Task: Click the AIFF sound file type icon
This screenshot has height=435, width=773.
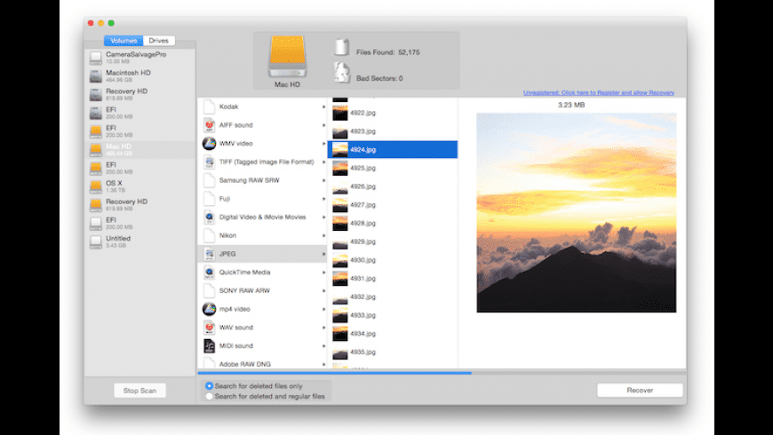Action: [x=209, y=125]
